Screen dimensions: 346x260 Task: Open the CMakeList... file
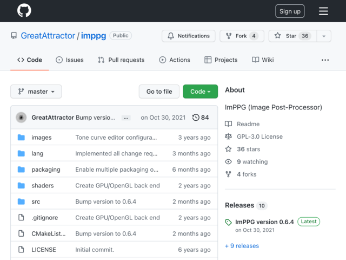click(x=48, y=233)
